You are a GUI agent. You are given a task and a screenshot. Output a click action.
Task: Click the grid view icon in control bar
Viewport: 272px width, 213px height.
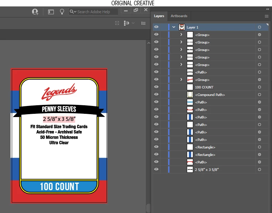117,23
